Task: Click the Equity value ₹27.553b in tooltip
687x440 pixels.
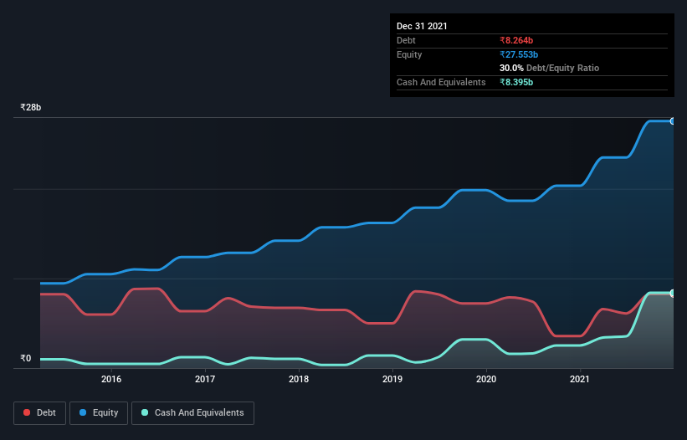Action: (519, 54)
